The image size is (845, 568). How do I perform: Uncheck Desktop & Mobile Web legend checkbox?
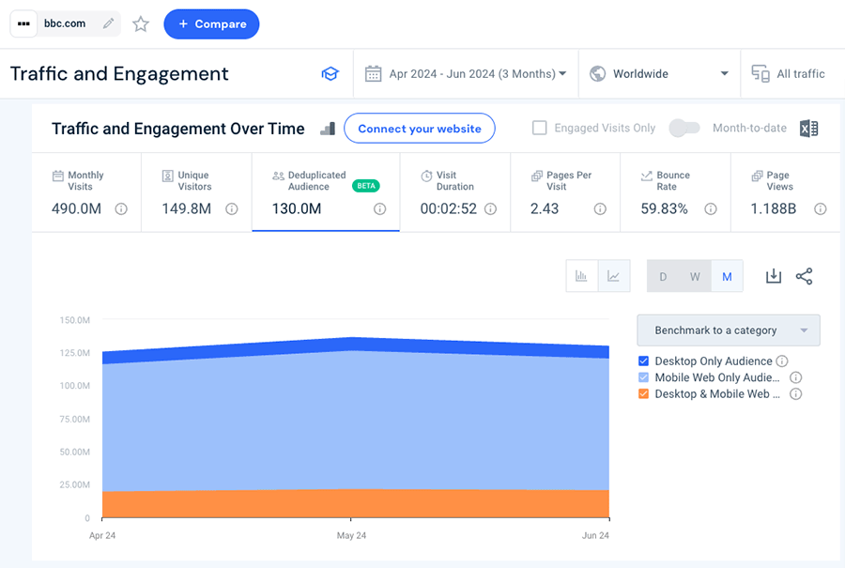tap(643, 394)
